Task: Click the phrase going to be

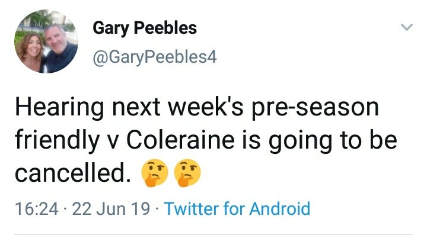Action: coord(333,141)
